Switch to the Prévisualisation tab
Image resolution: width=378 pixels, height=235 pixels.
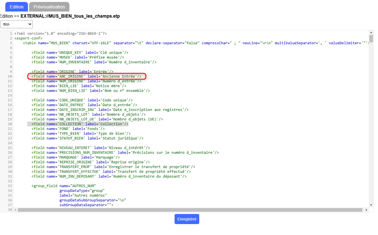click(x=49, y=7)
